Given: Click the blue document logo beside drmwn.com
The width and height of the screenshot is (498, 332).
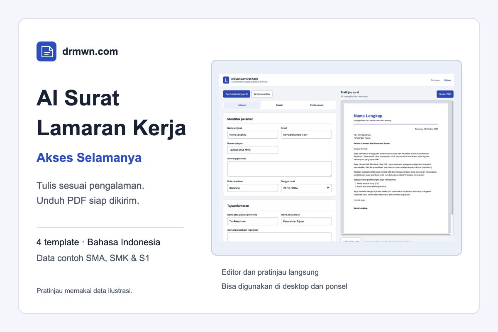Looking at the screenshot, I should (x=46, y=51).
